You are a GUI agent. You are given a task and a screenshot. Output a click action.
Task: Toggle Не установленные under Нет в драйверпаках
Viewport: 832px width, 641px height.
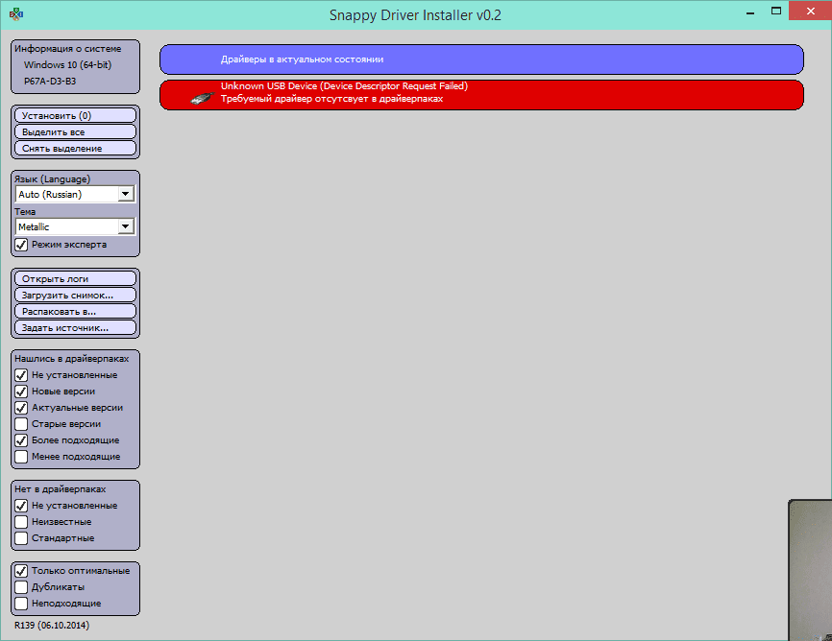21,506
